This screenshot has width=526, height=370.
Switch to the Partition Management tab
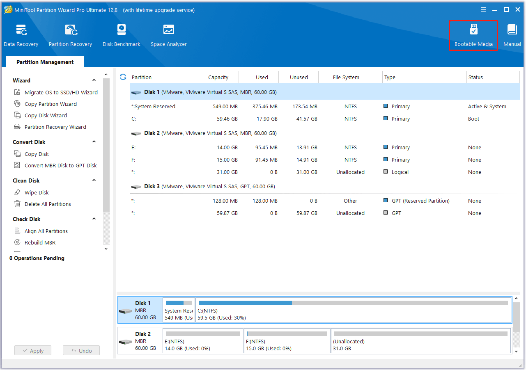(x=45, y=62)
